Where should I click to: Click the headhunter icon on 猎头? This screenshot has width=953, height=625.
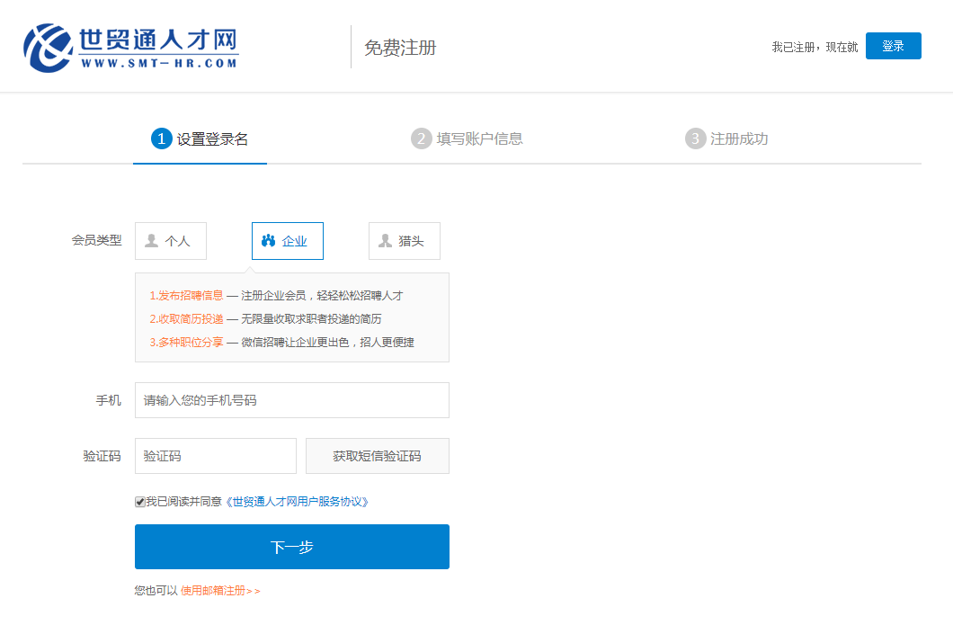[x=385, y=241]
